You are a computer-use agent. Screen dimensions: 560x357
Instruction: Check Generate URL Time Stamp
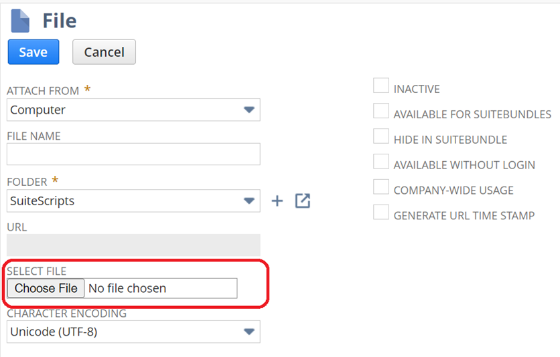tap(381, 213)
